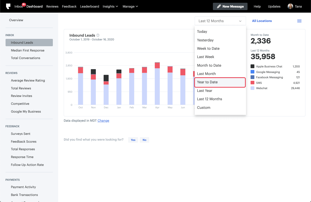
Task: Collapse the Last 12 Months dropdown
Action: click(x=220, y=21)
